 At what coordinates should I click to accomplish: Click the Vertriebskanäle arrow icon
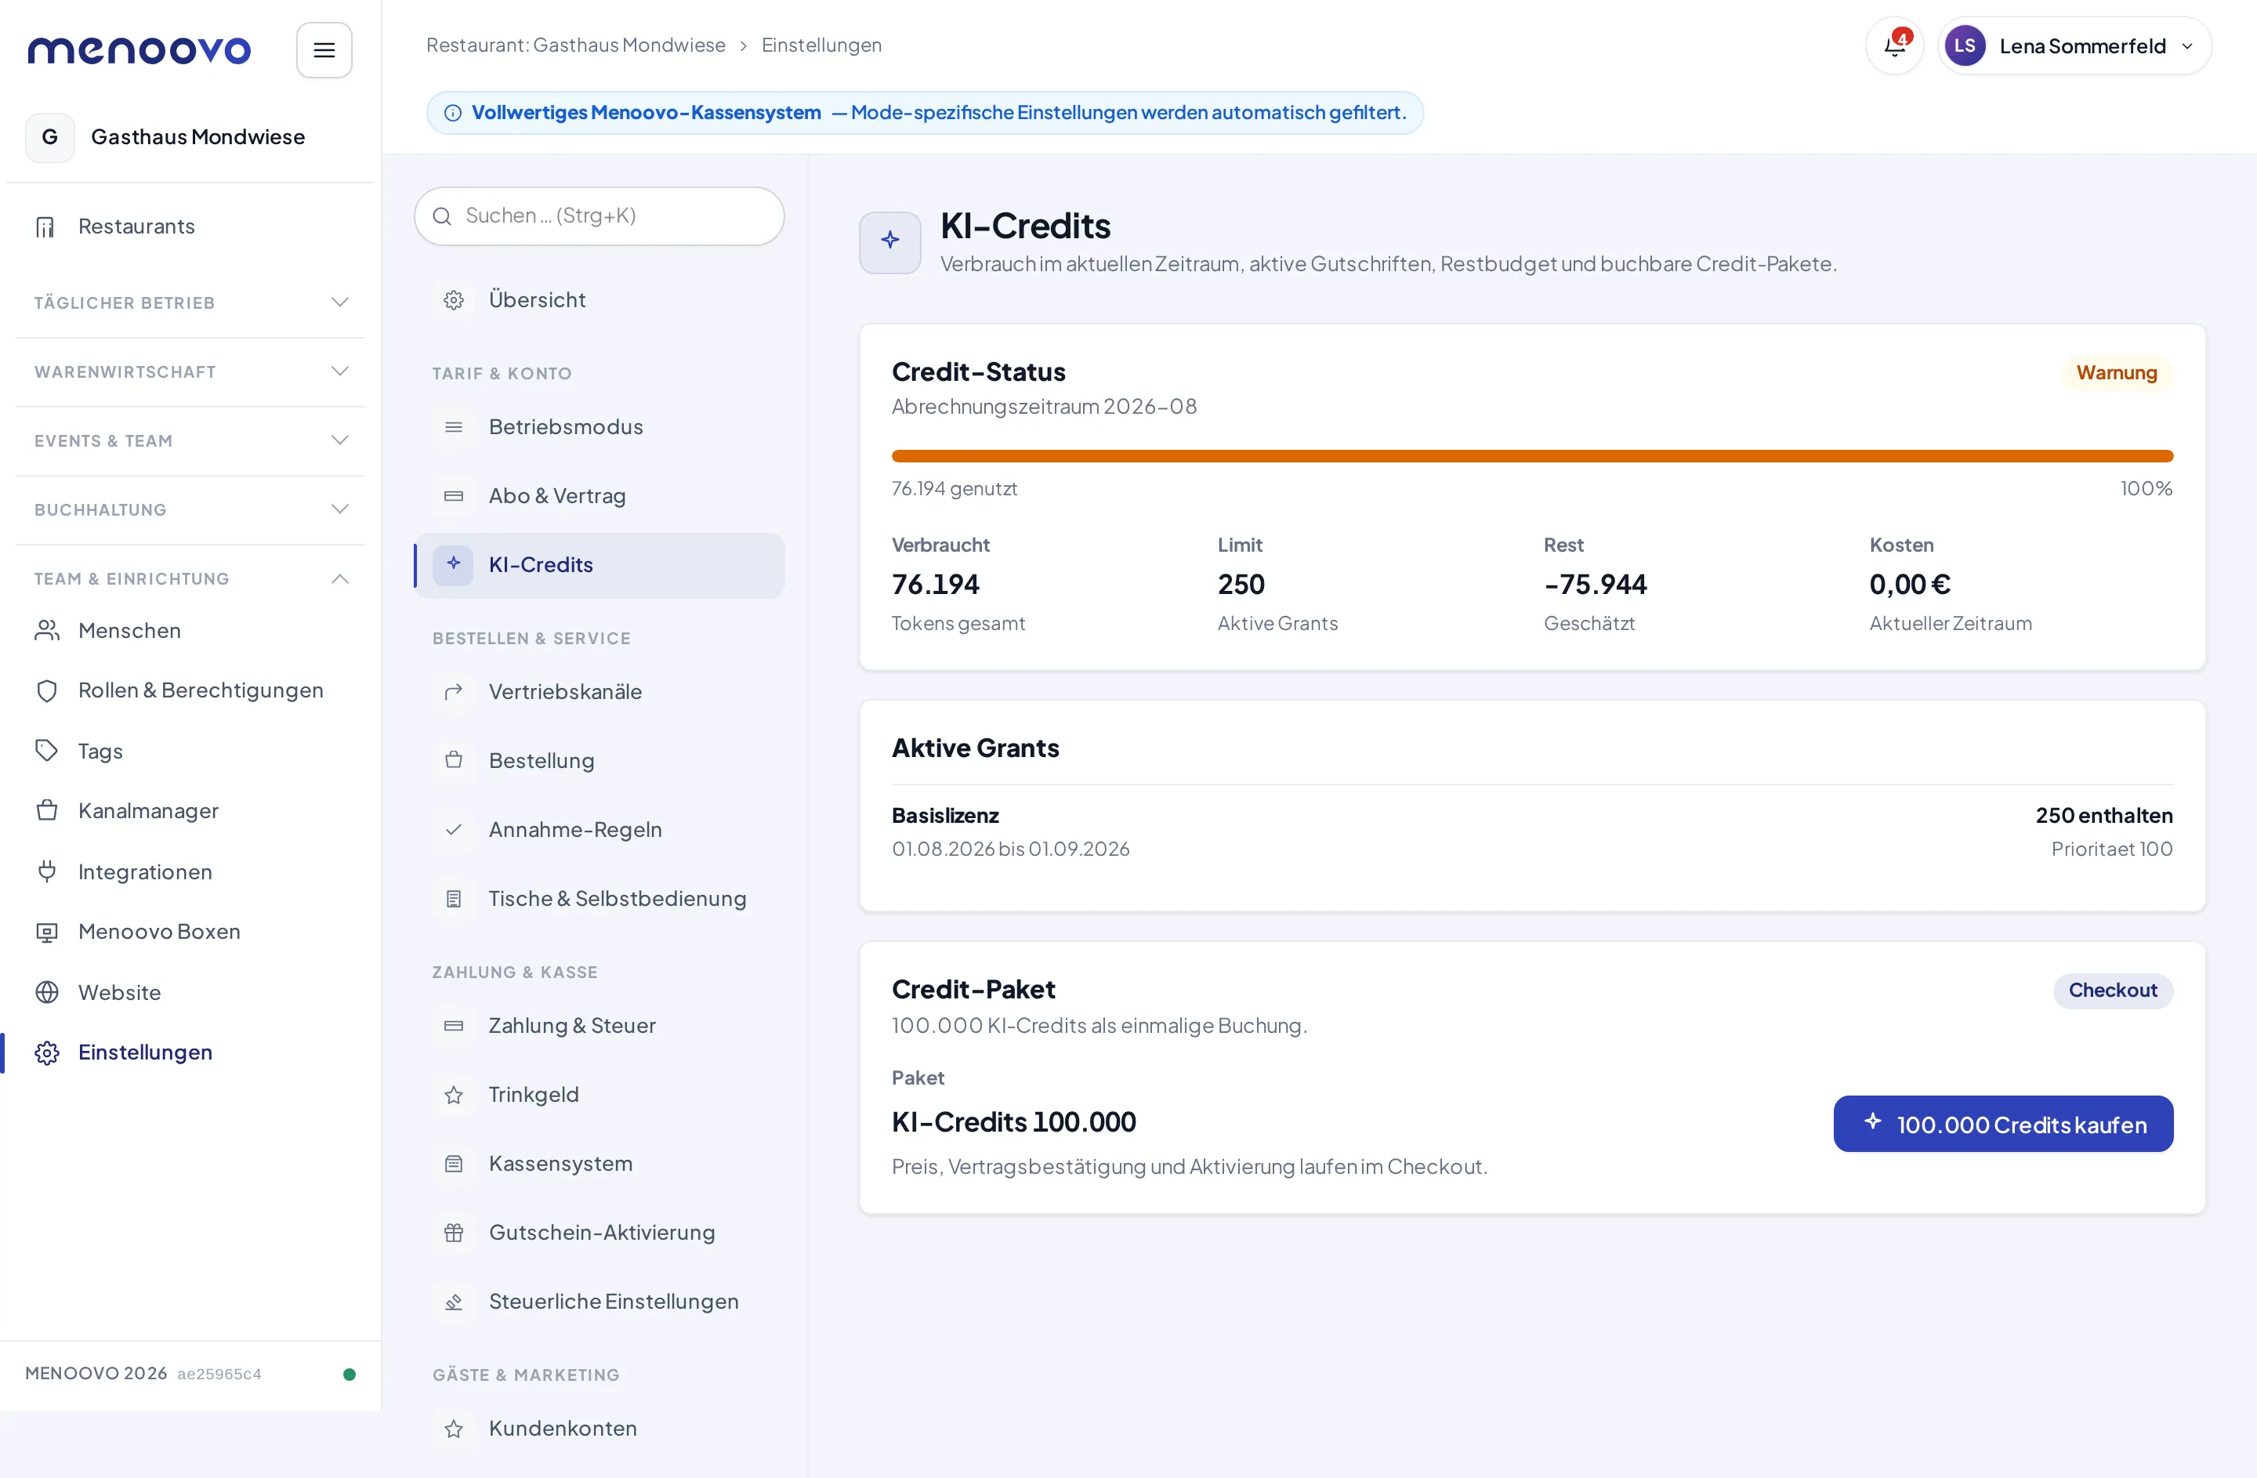453,691
